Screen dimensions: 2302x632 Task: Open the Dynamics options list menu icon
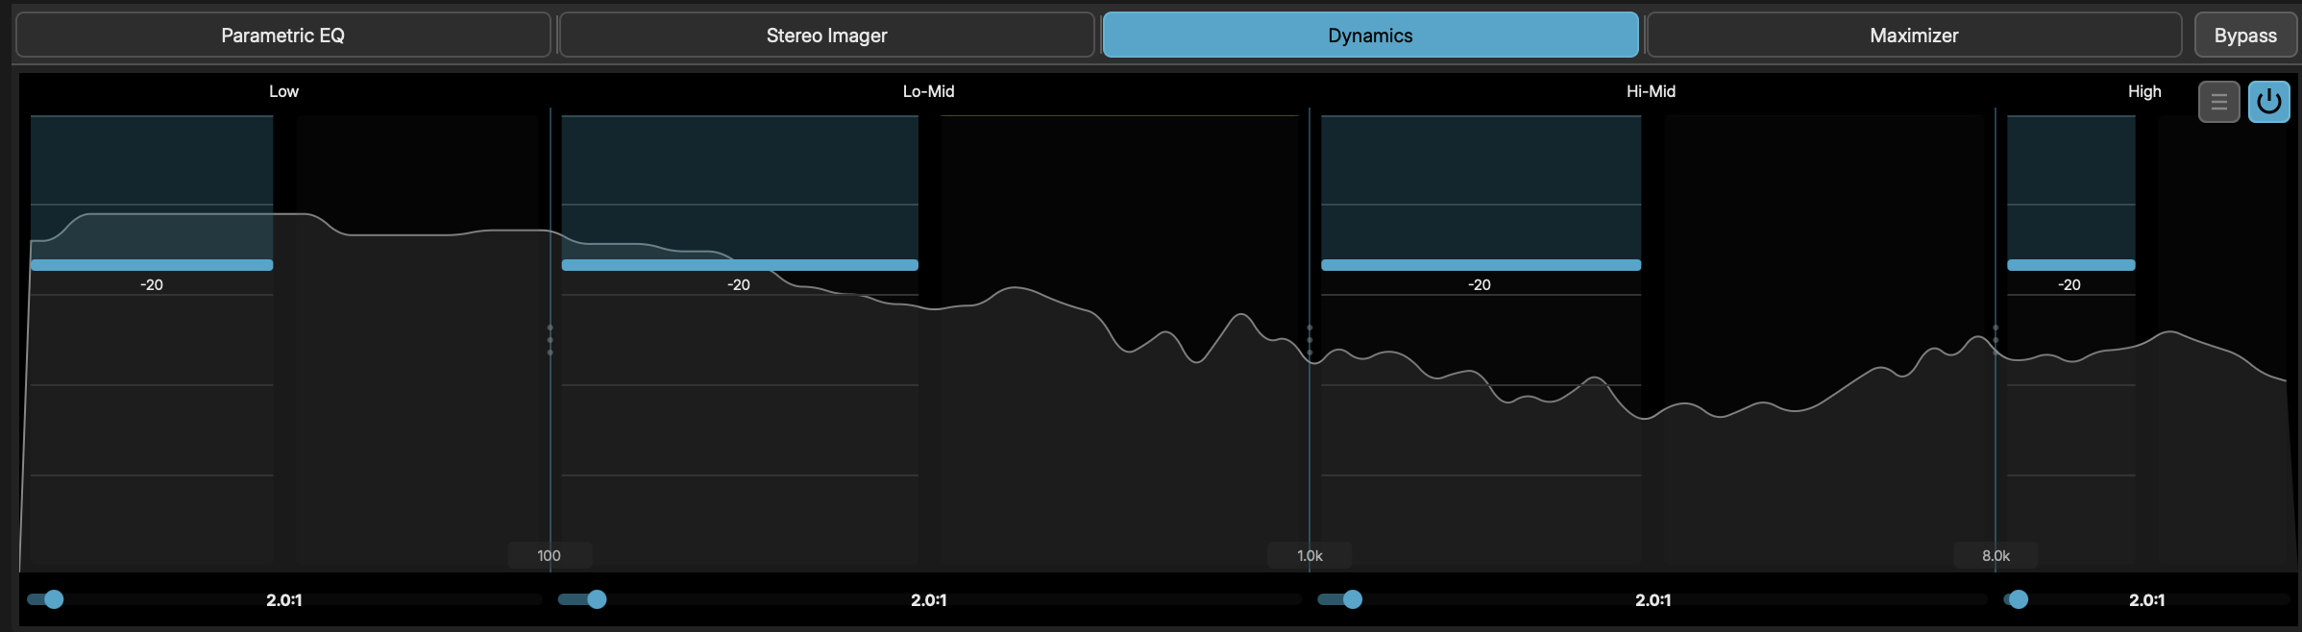pyautogui.click(x=2218, y=102)
